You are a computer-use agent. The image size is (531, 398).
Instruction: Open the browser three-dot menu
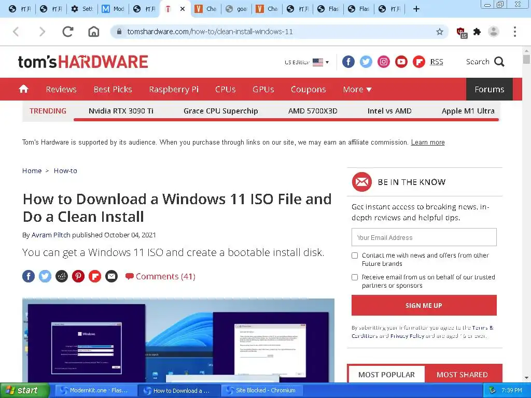[x=515, y=32]
